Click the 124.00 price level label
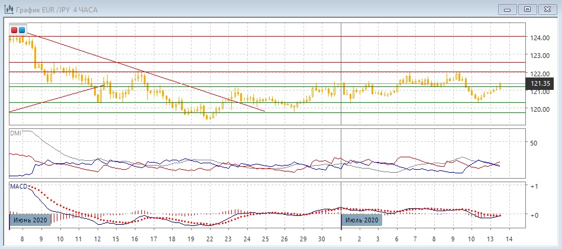The width and height of the screenshot is (562, 249). point(540,38)
